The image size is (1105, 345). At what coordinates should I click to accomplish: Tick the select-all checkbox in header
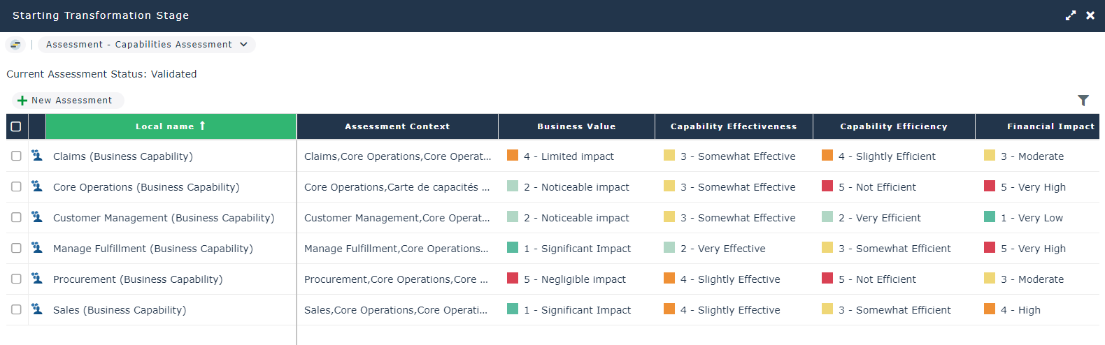(x=16, y=126)
